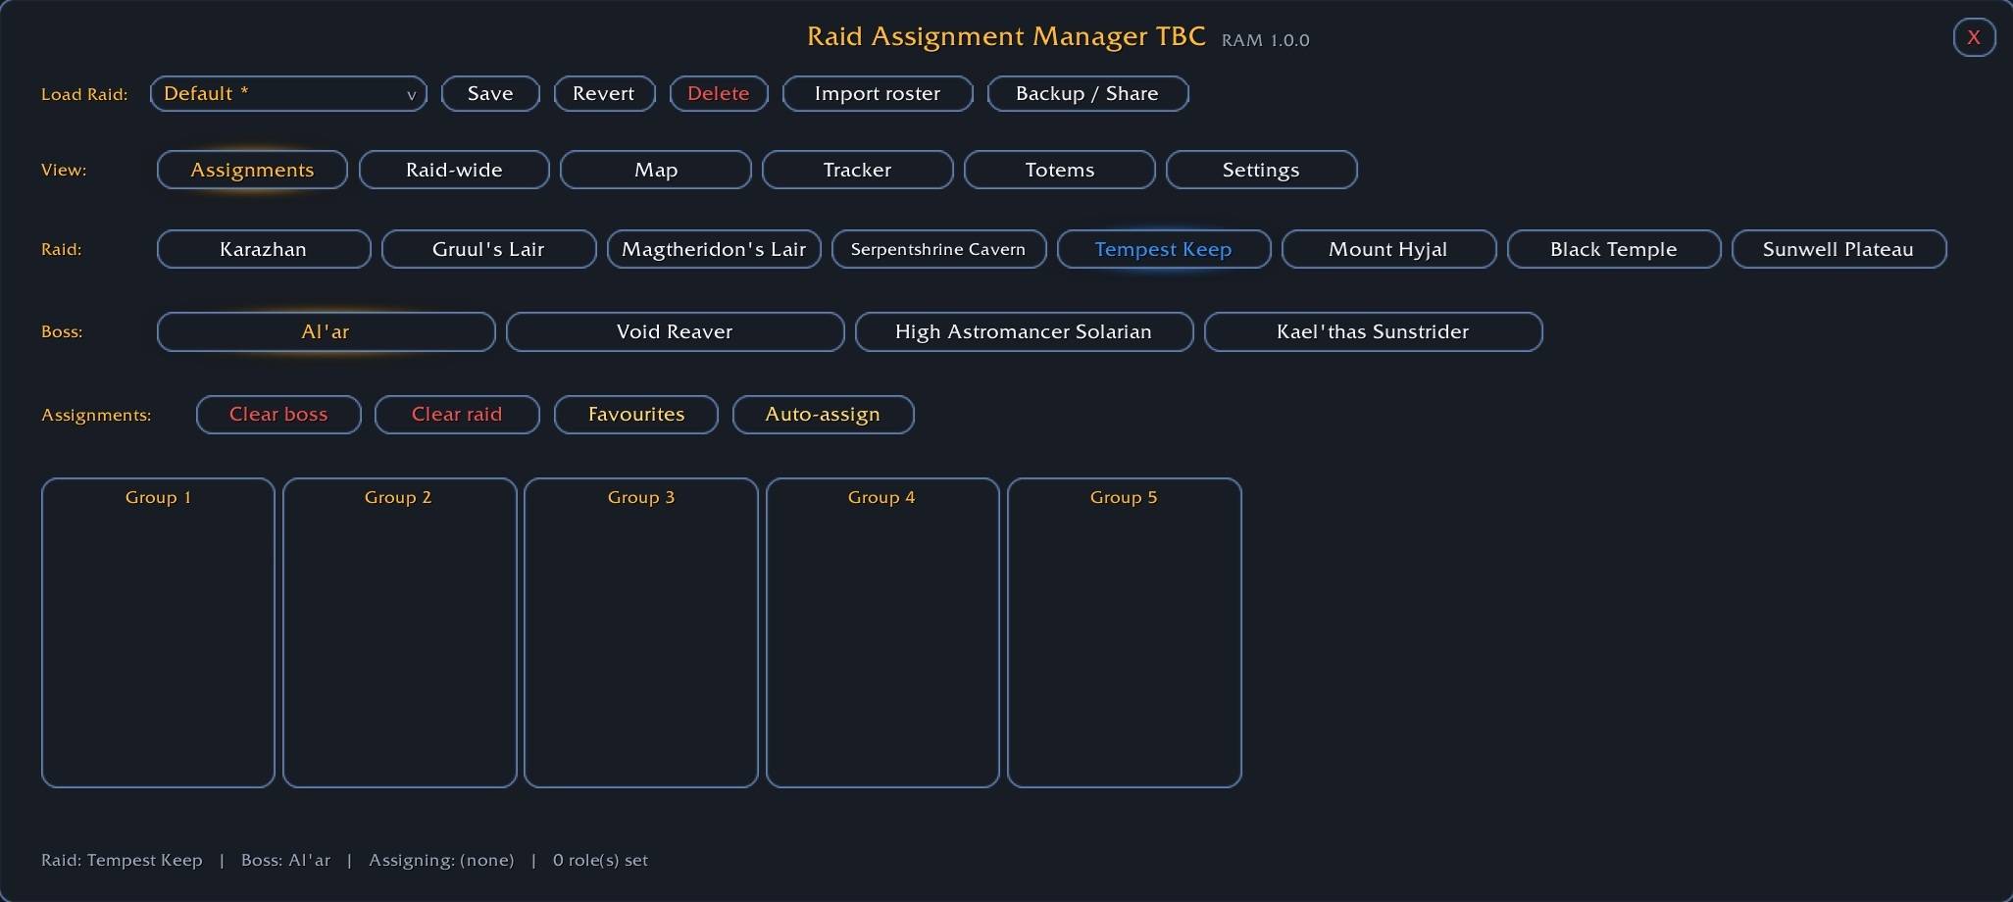
Task: Click the '0 role(s) set' status text
Action: (600, 860)
